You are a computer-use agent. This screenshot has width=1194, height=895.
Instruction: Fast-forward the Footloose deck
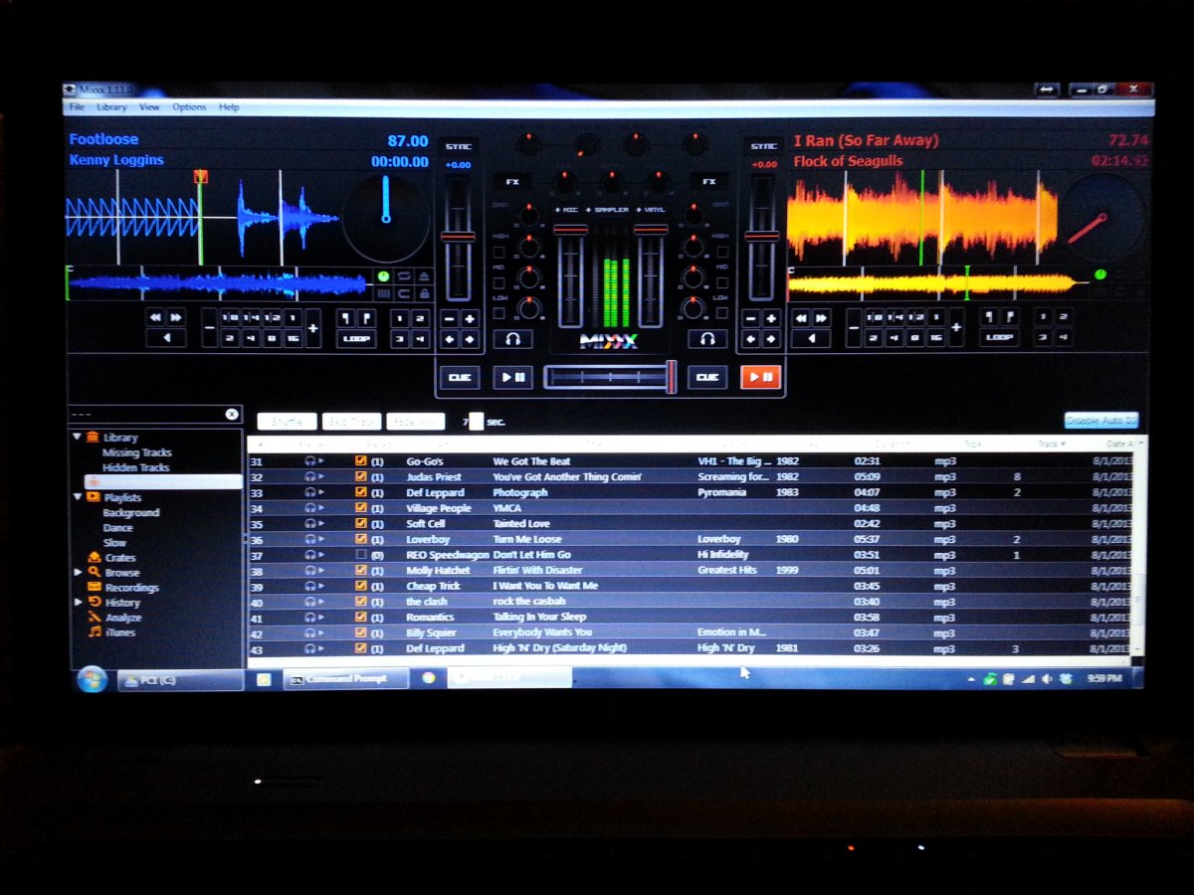176,317
